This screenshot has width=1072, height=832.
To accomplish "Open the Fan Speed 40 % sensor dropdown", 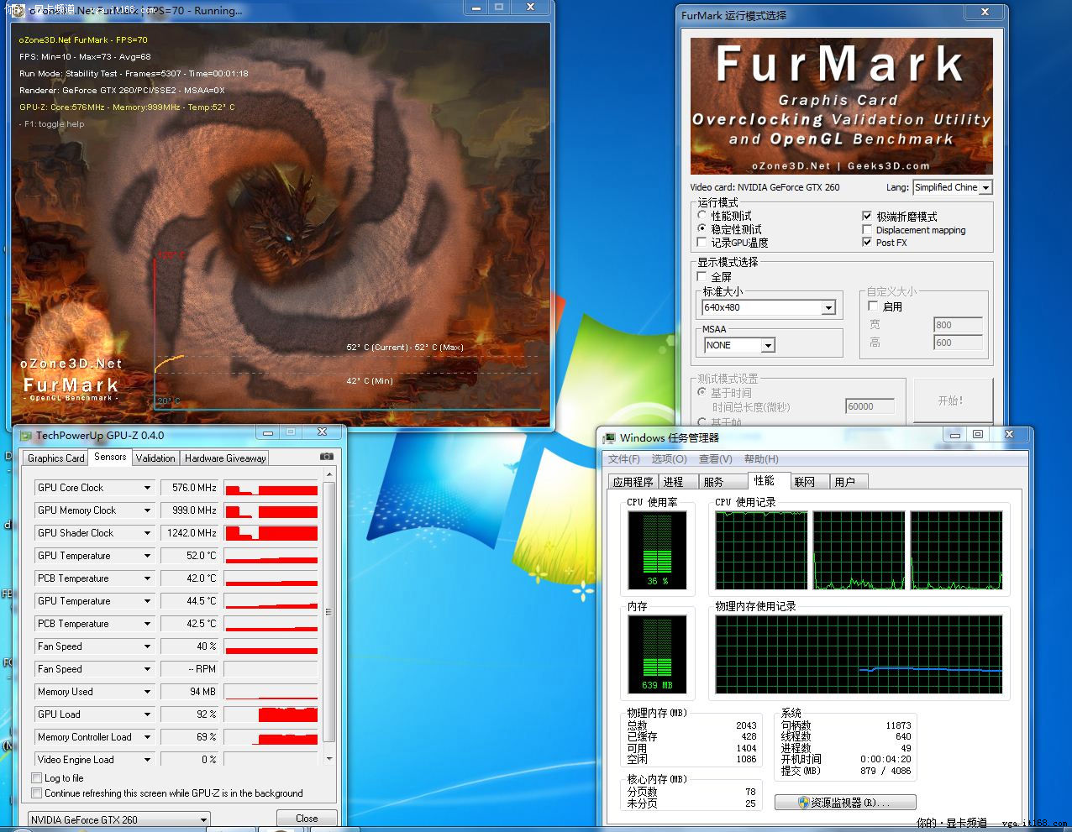I will click(x=95, y=646).
